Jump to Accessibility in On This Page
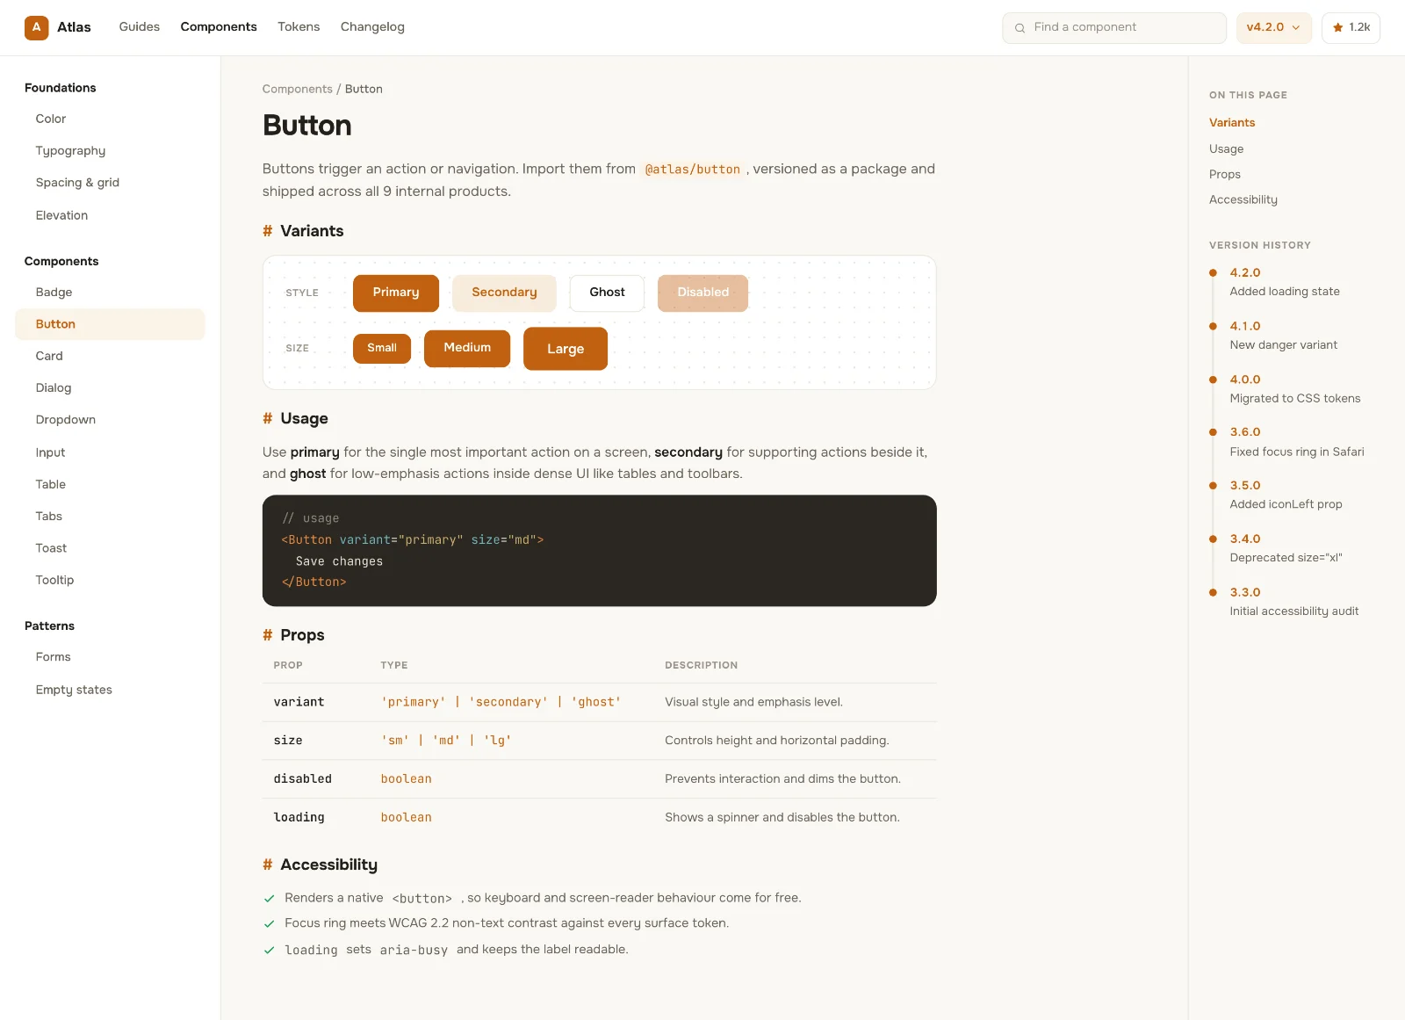 1243,200
